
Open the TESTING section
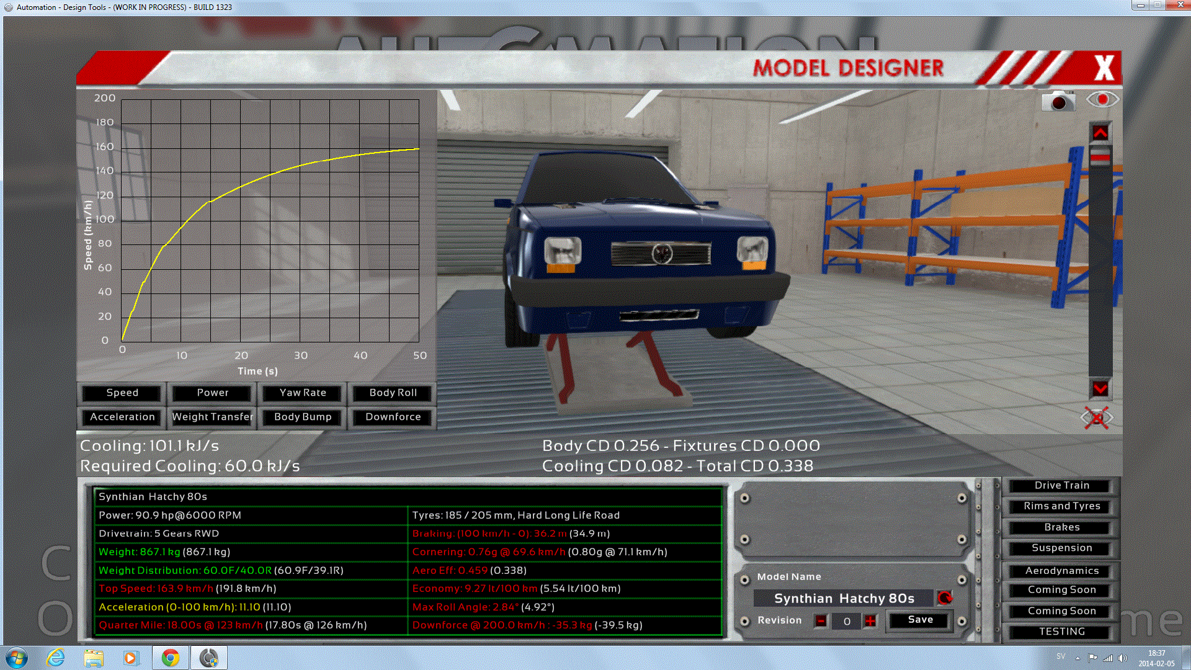pyautogui.click(x=1061, y=632)
